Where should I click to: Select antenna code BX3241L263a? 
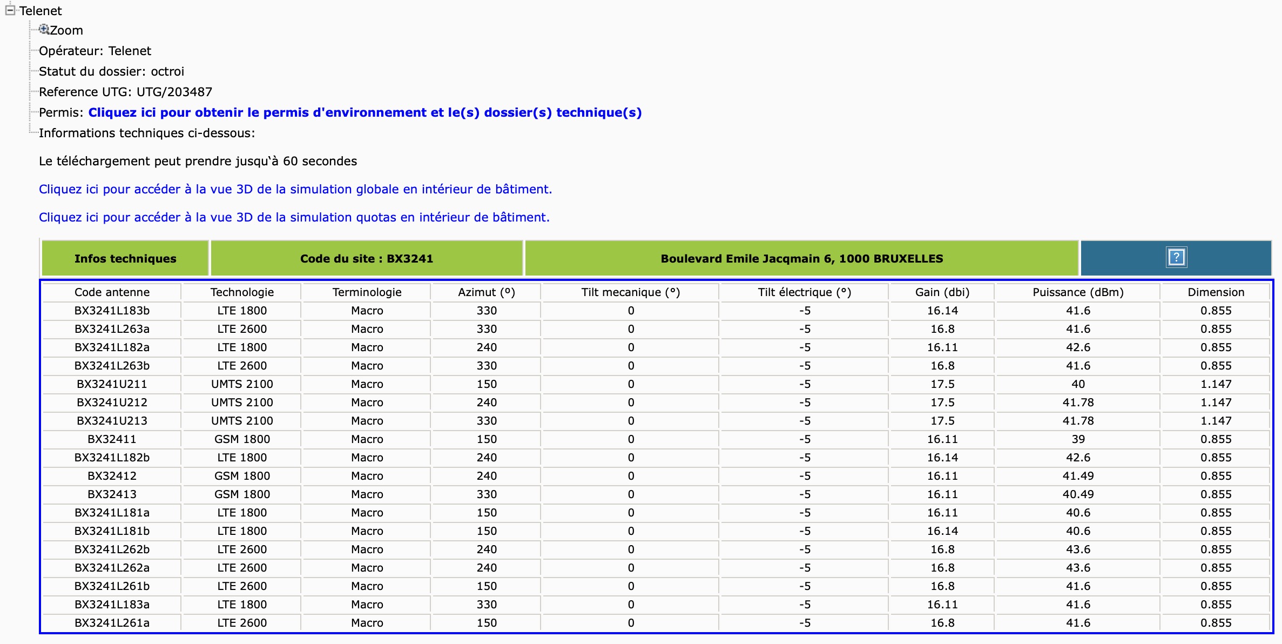(112, 329)
